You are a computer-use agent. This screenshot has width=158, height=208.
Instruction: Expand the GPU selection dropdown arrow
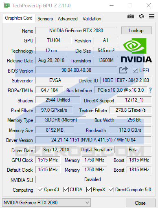pyautogui.click(x=87, y=203)
